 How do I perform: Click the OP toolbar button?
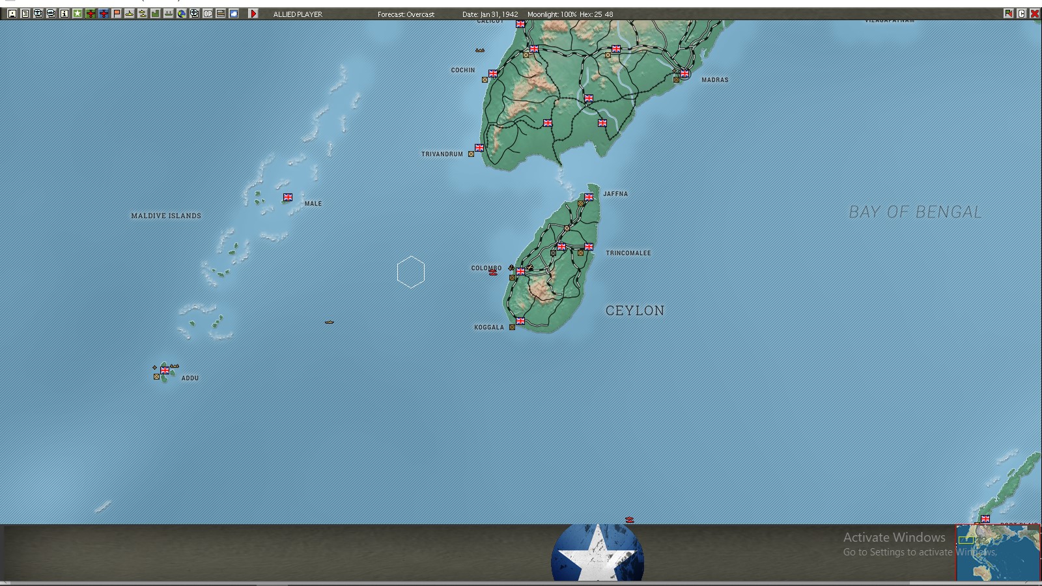tap(208, 14)
